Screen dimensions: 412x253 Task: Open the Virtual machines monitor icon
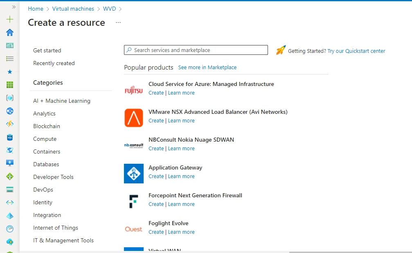tap(10, 163)
